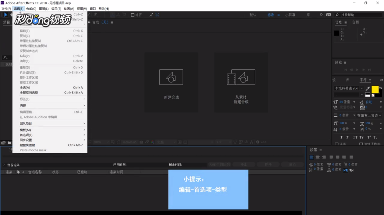Toggle Faux Bold in the Character panel
384x215 pixels.
point(341,137)
